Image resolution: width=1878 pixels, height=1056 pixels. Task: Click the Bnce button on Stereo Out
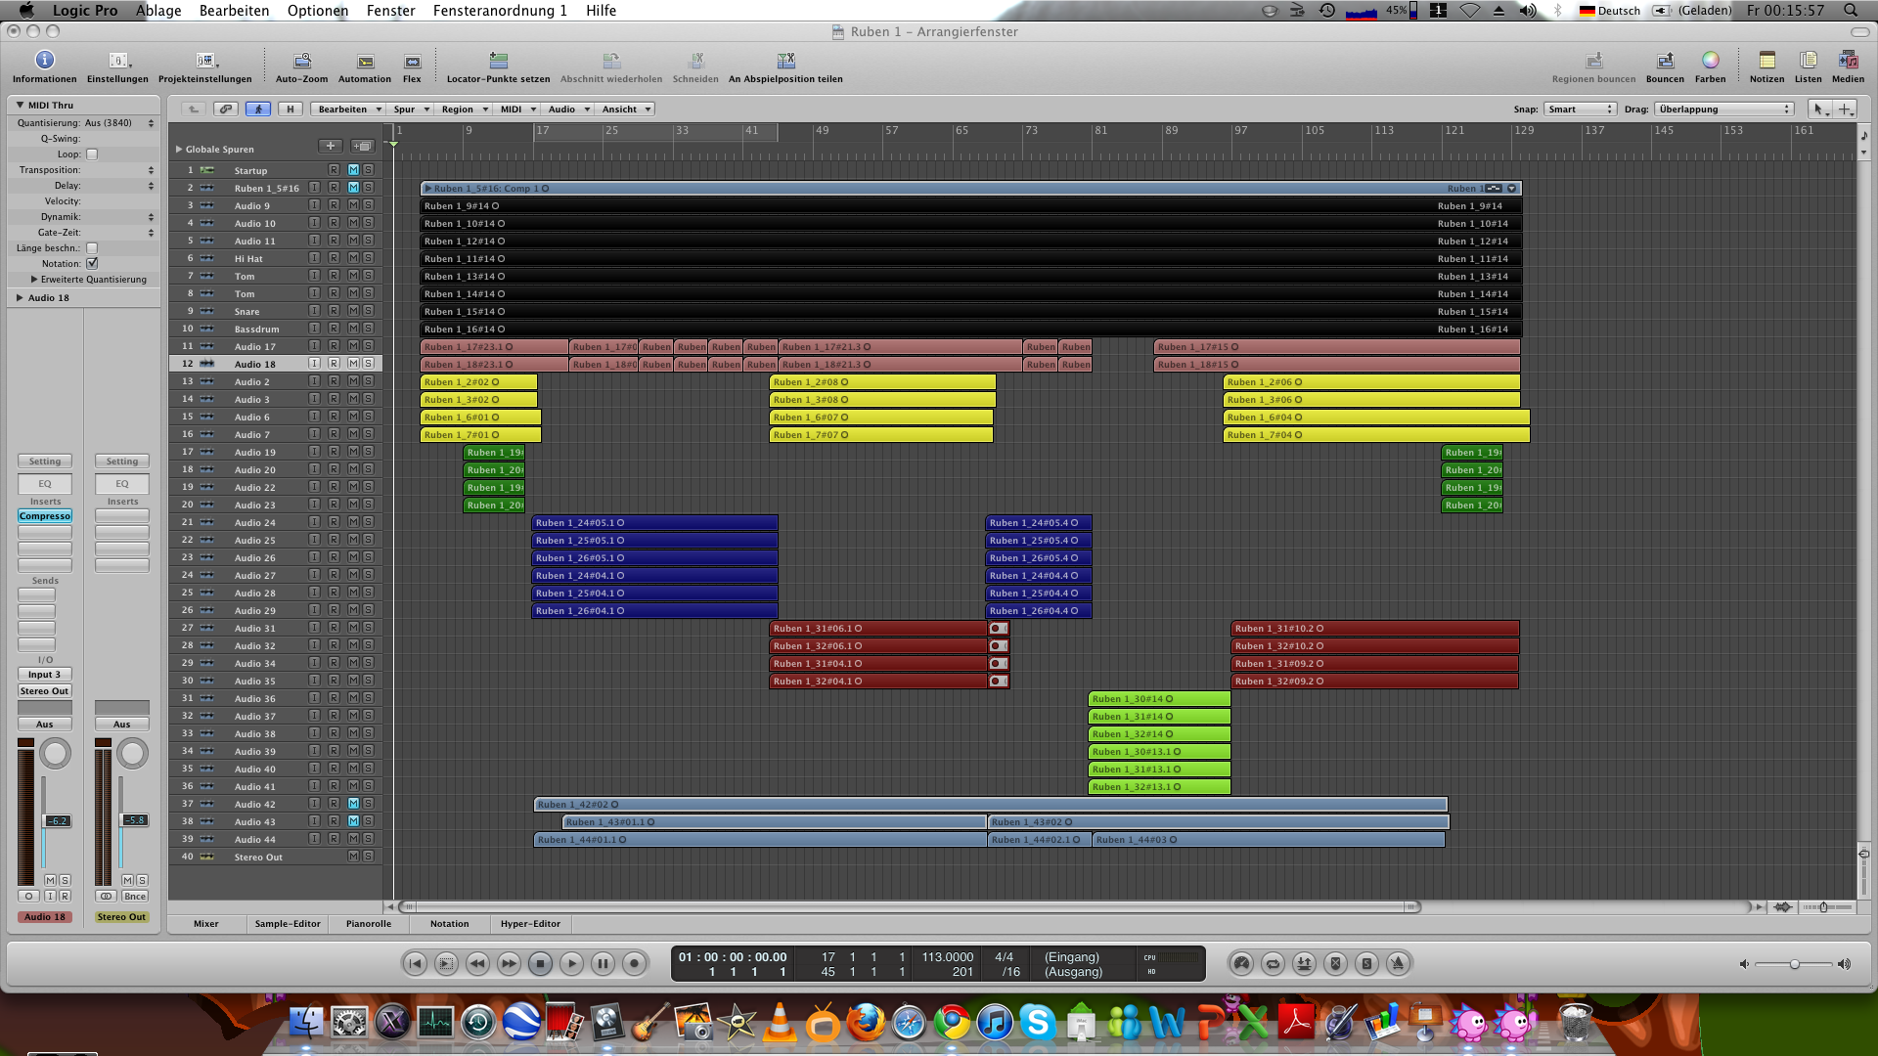coord(135,897)
